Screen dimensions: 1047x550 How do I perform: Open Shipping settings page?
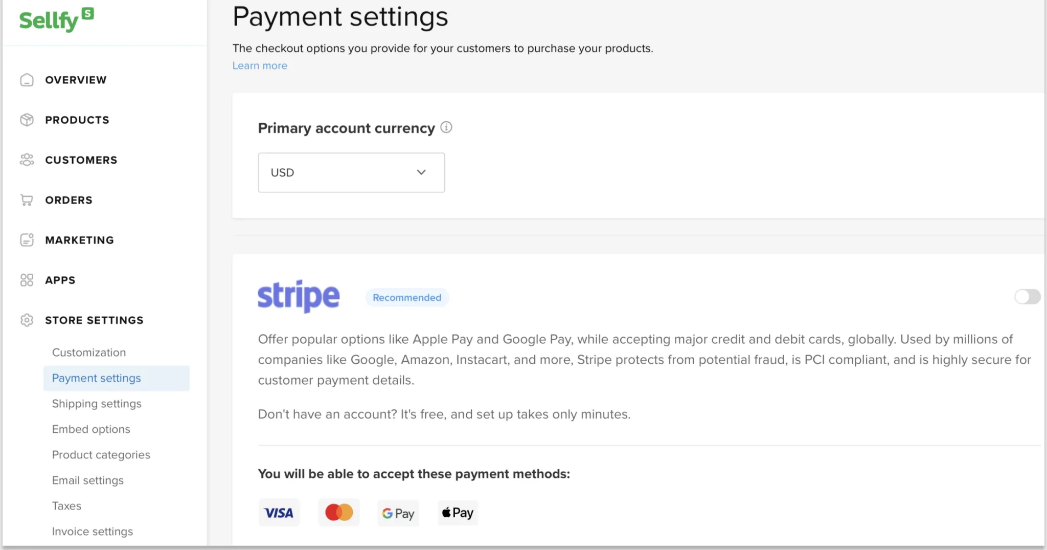[x=97, y=404]
